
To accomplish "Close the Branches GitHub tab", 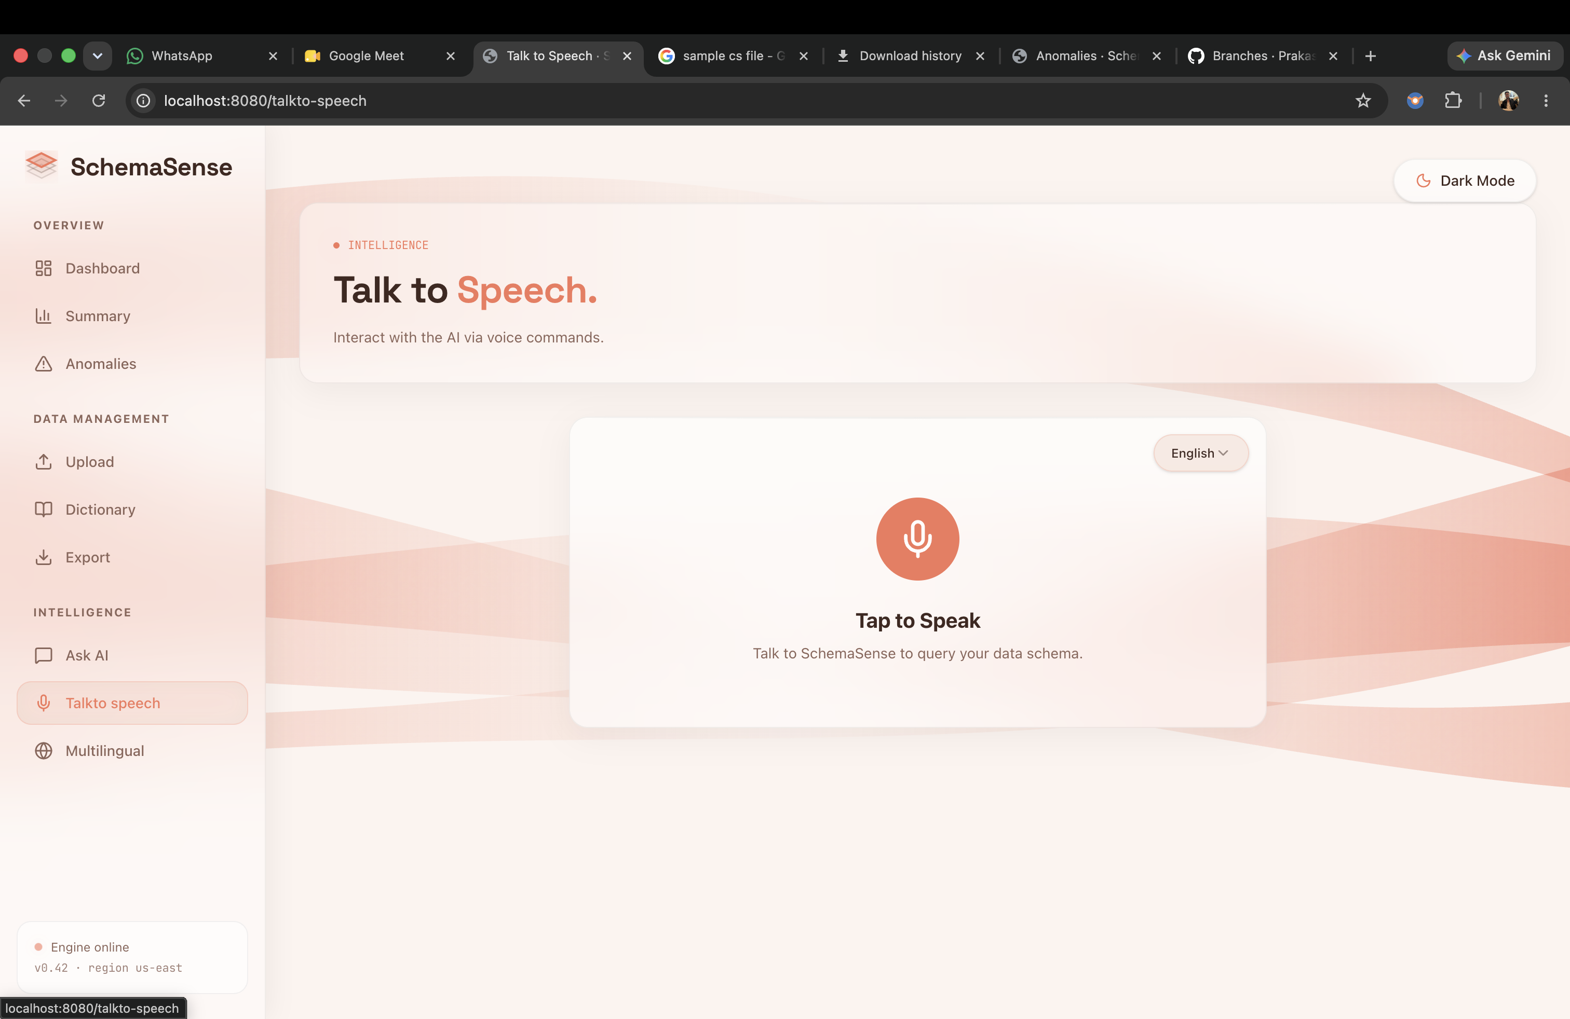I will (x=1333, y=56).
